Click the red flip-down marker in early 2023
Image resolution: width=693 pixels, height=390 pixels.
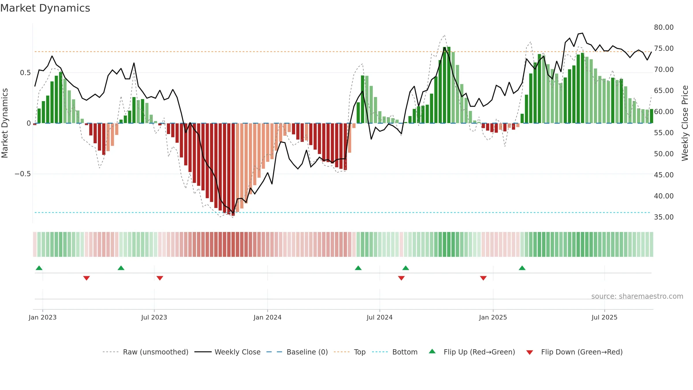tap(87, 278)
